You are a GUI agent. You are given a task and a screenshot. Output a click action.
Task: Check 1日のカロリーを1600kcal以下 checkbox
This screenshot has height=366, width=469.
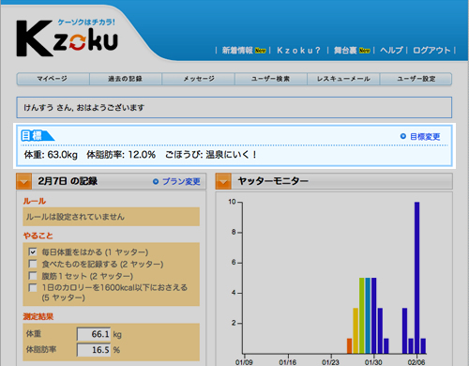coord(33,287)
